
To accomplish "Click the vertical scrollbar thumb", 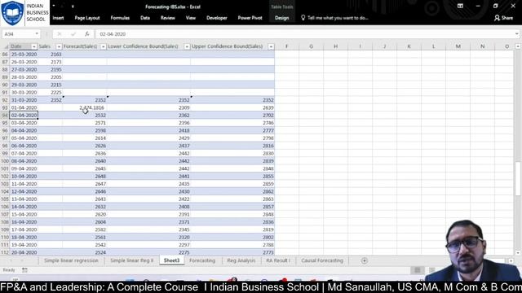I will (x=518, y=178).
